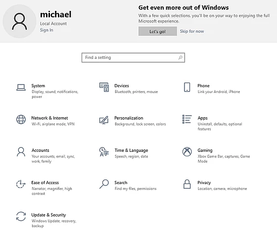This screenshot has width=277, height=230.
Task: Select the Gaming Xbox icon
Action: tap(187, 152)
